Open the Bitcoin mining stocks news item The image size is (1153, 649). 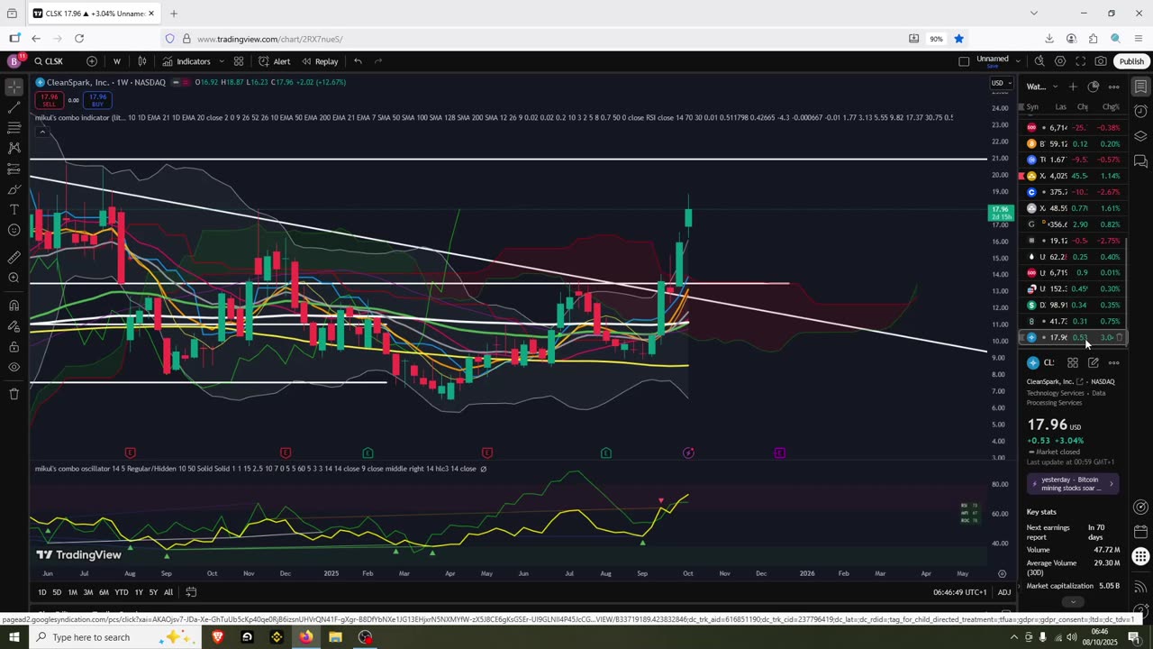click(1073, 484)
